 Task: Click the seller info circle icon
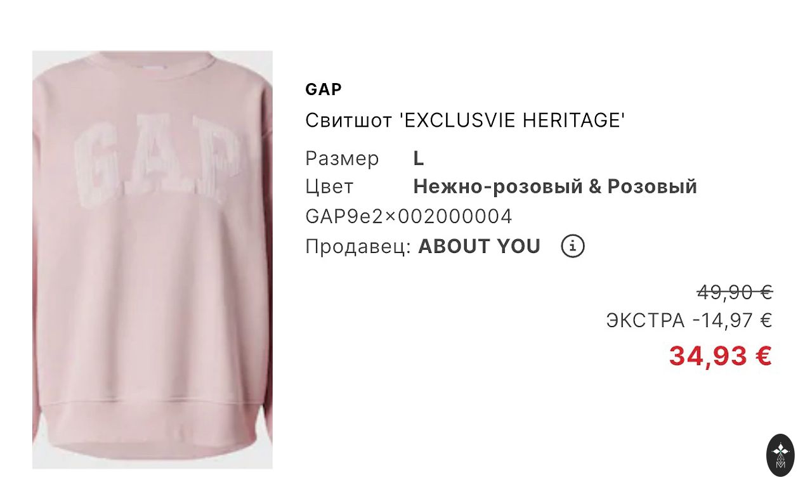573,246
